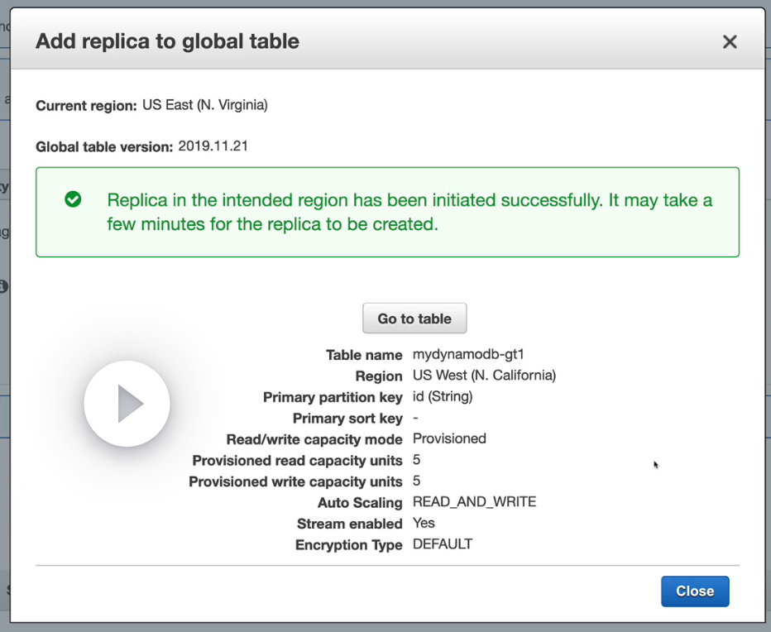The image size is (771, 632).
Task: Click the Stream enabled Yes value
Action: (424, 523)
